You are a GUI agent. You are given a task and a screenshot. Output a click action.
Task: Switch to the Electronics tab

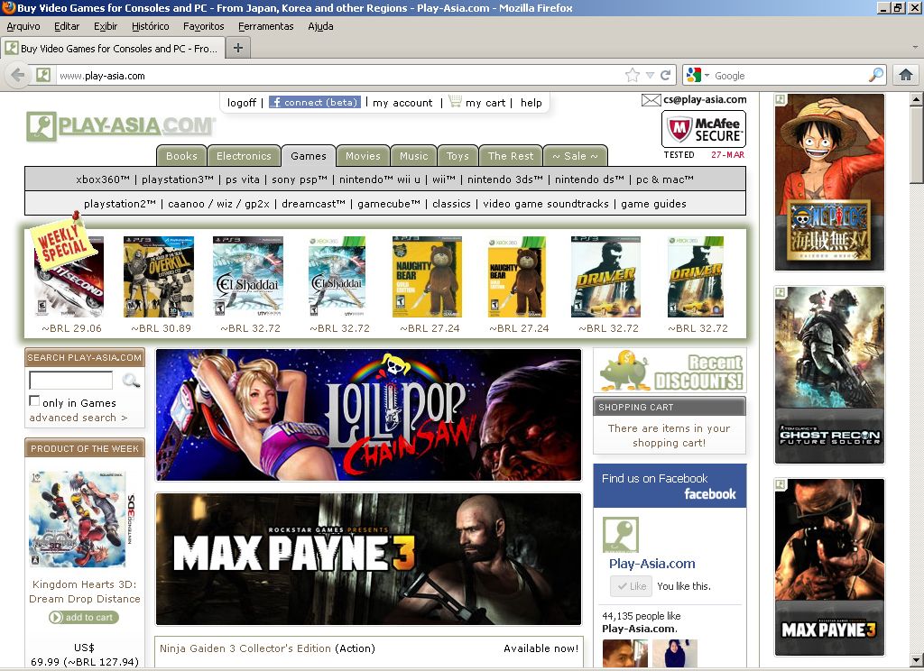coord(244,156)
